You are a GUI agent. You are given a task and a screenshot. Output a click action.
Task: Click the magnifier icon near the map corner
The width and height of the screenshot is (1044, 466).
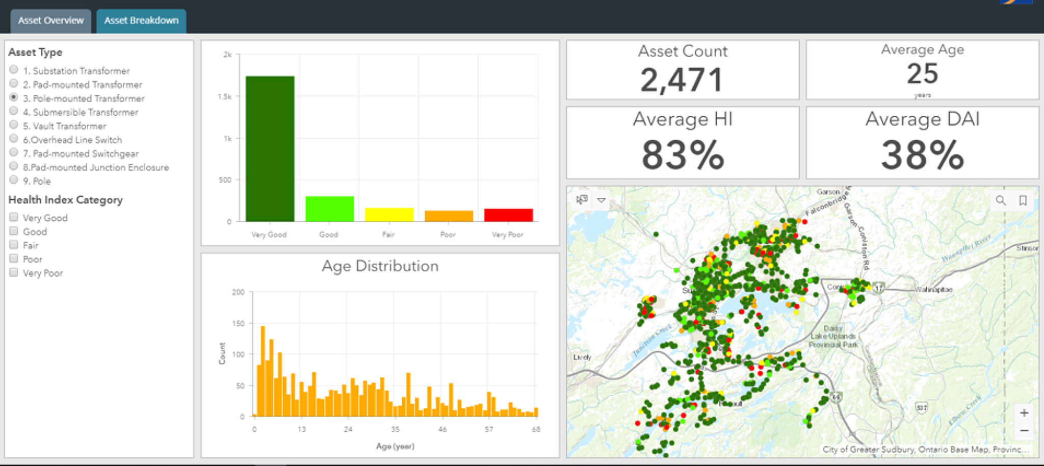point(1001,200)
